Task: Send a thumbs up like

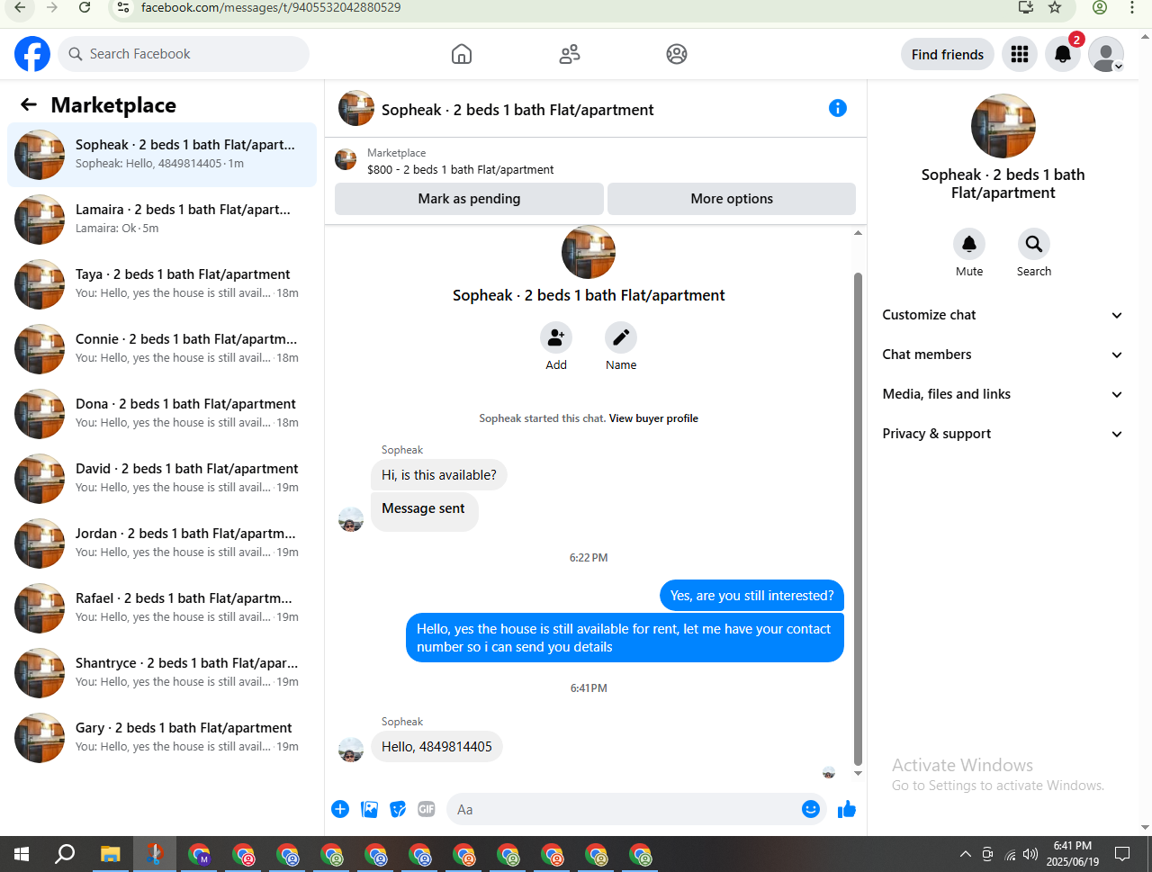Action: click(x=847, y=809)
